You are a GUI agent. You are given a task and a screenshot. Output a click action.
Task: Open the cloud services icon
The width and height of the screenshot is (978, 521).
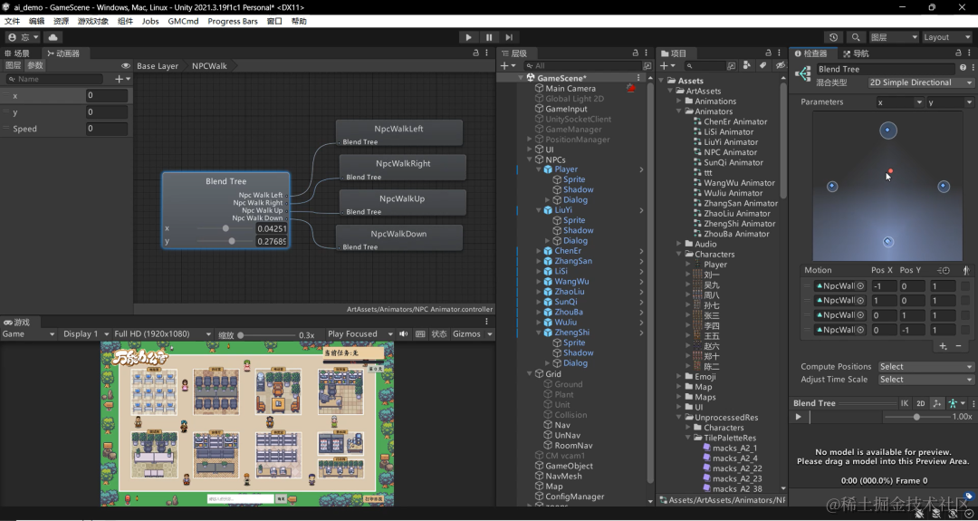[x=52, y=37]
